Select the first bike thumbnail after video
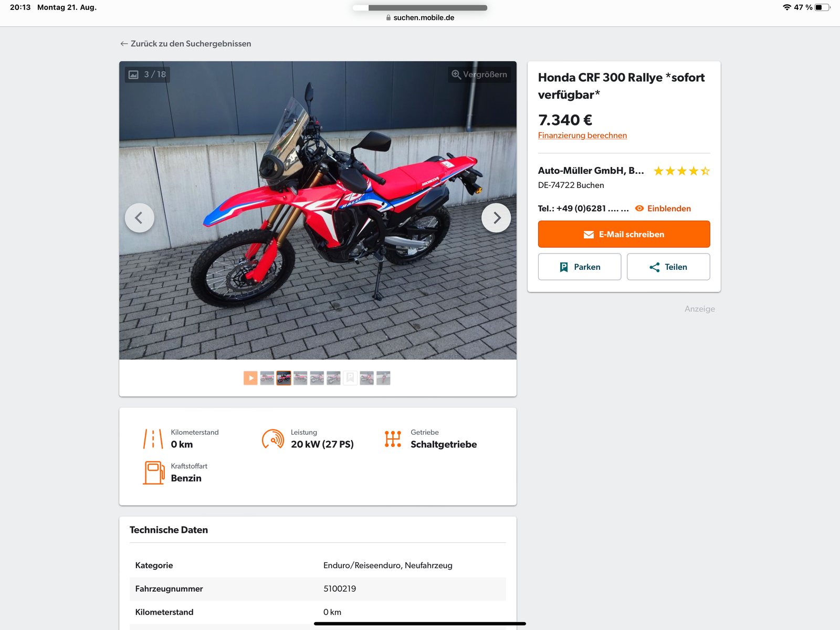The height and width of the screenshot is (630, 840). (x=267, y=378)
